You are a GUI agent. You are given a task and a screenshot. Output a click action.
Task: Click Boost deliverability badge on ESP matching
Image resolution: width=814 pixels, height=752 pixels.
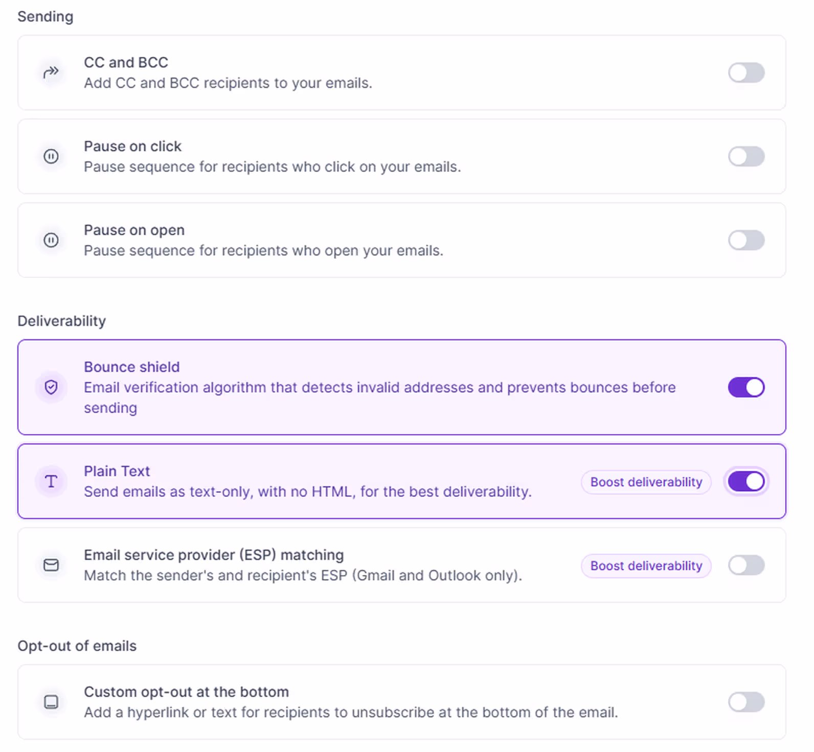[646, 566]
